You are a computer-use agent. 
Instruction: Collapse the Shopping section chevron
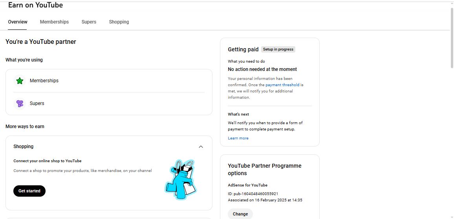click(201, 147)
